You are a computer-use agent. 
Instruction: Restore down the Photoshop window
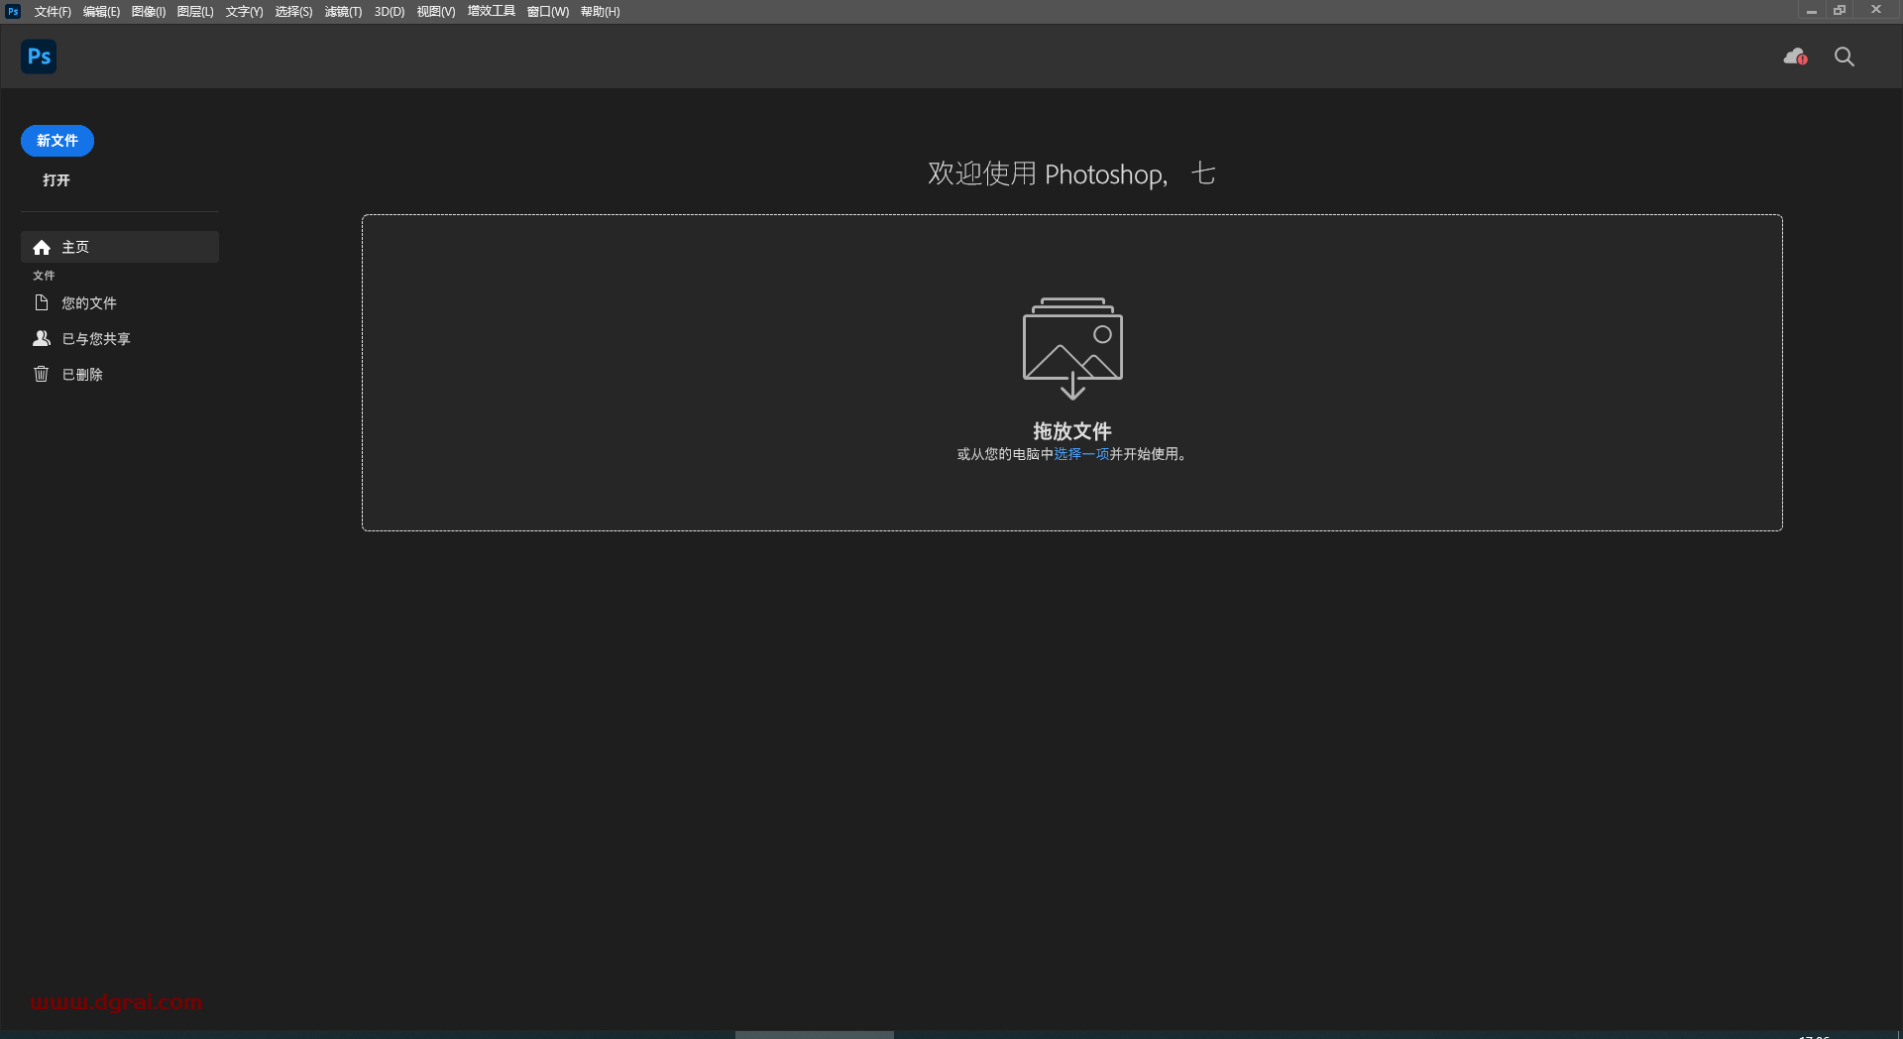[x=1840, y=11]
